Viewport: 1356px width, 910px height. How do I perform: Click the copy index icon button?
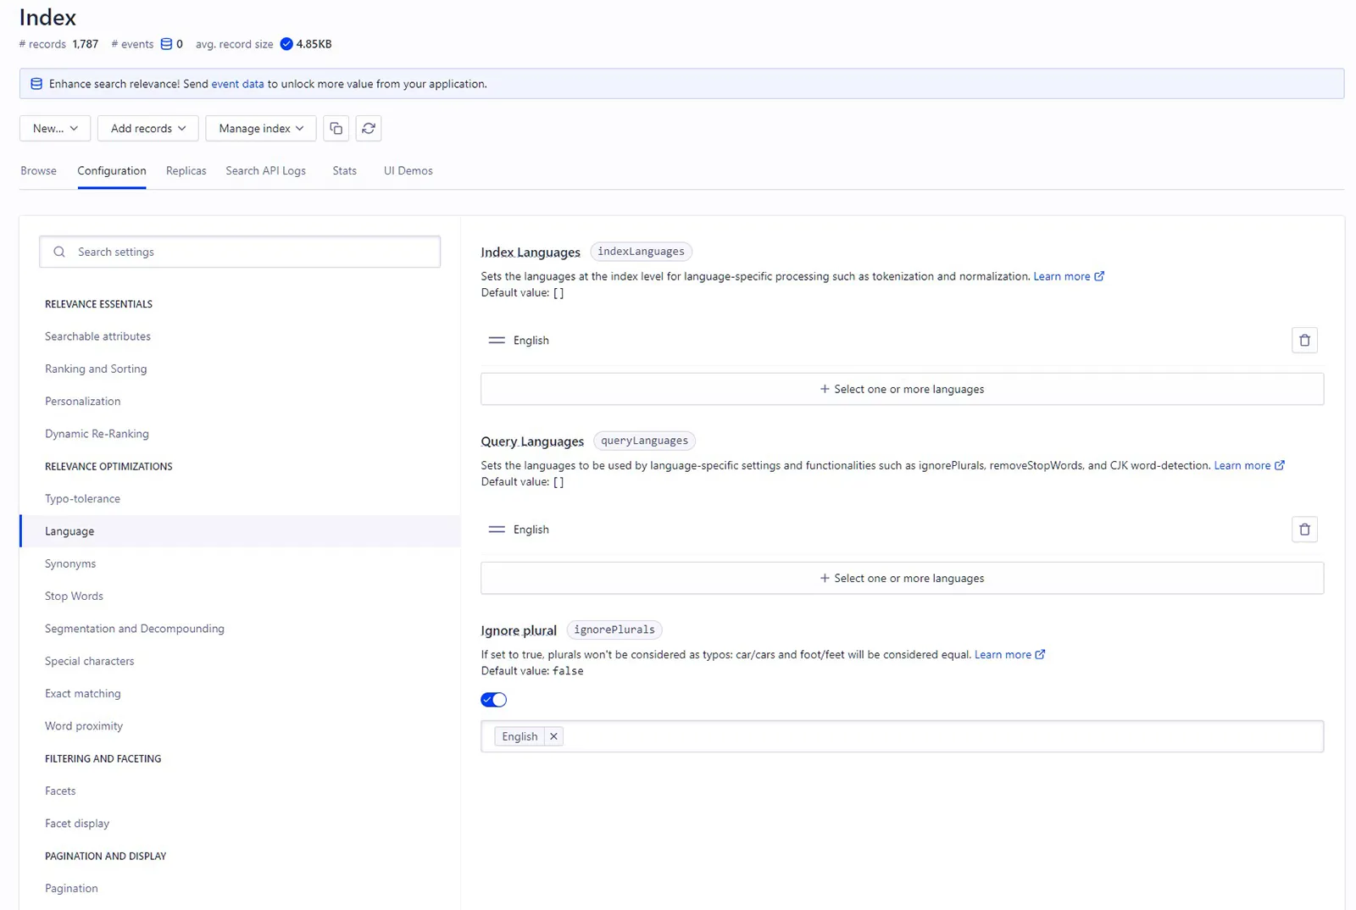336,129
